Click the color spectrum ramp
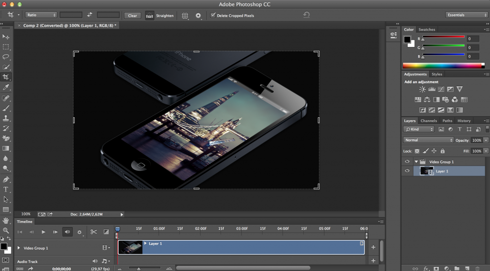490x271 pixels. click(x=444, y=65)
